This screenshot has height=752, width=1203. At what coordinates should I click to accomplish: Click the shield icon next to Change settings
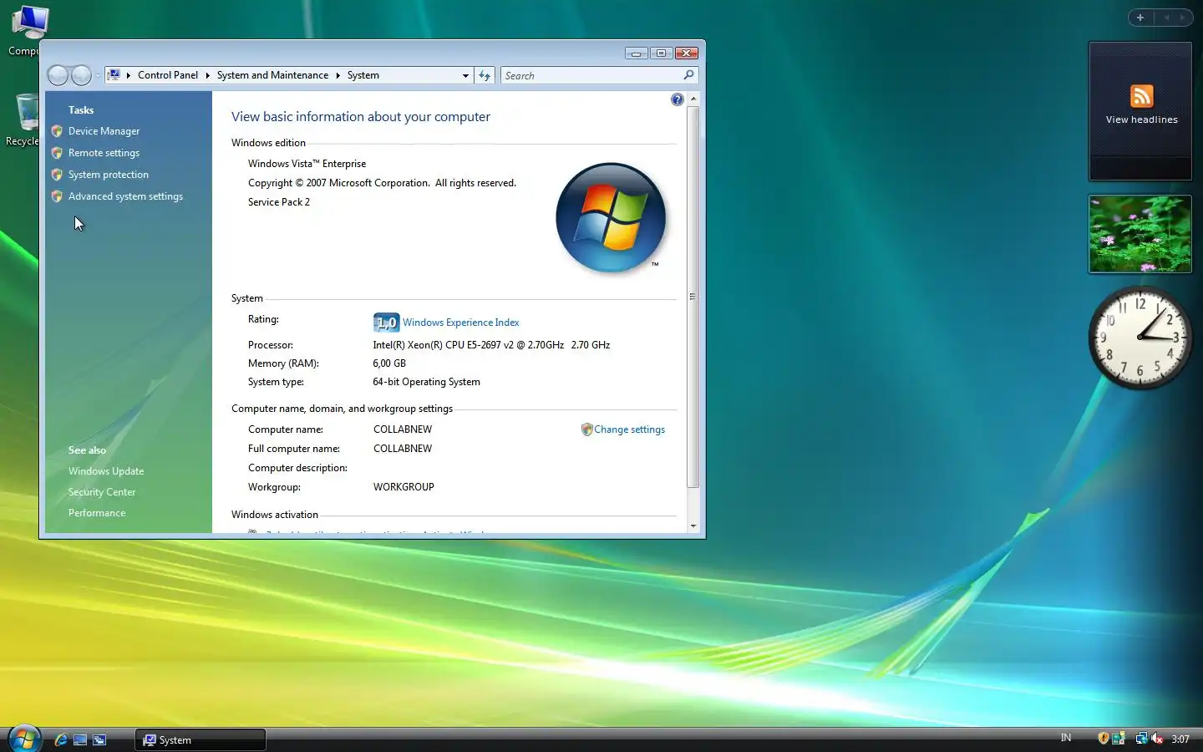tap(586, 429)
